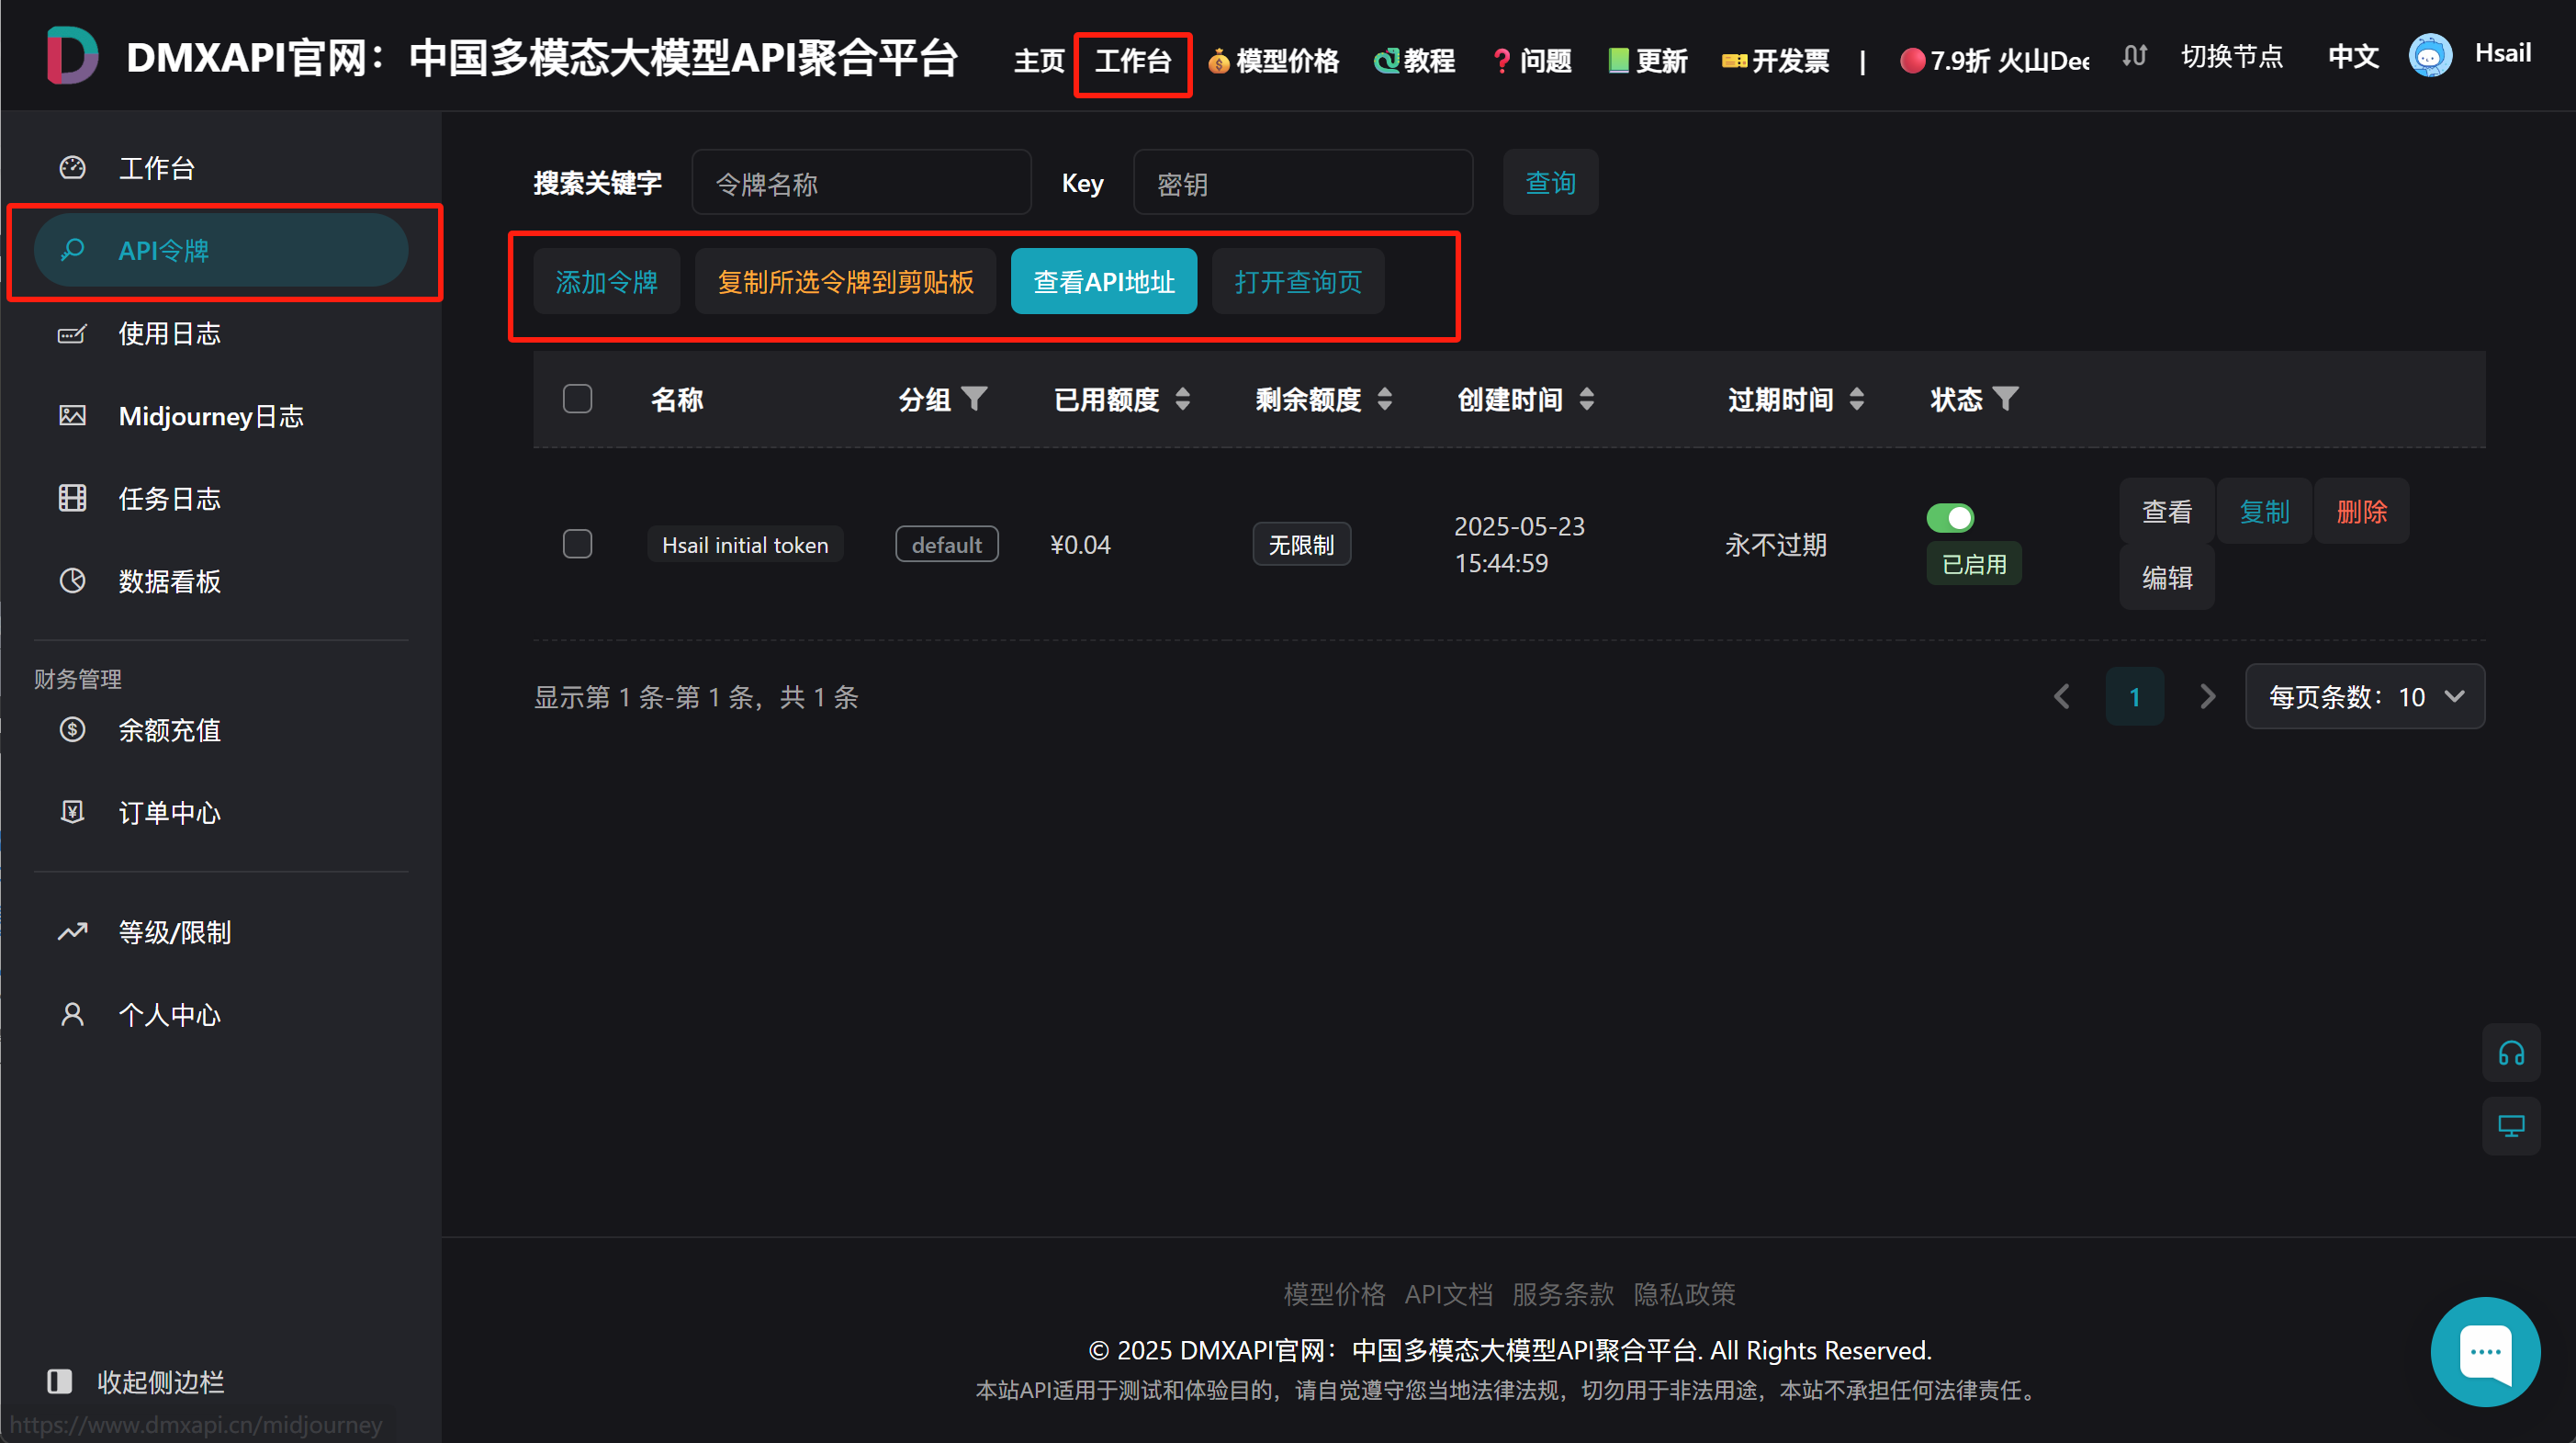Edit the token with 编辑 button
The image size is (2576, 1443).
2167,578
